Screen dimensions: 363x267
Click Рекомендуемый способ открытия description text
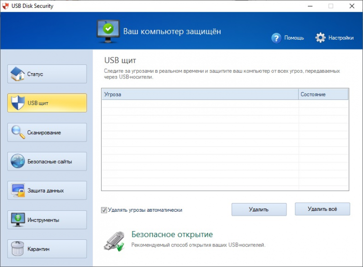(x=198, y=245)
